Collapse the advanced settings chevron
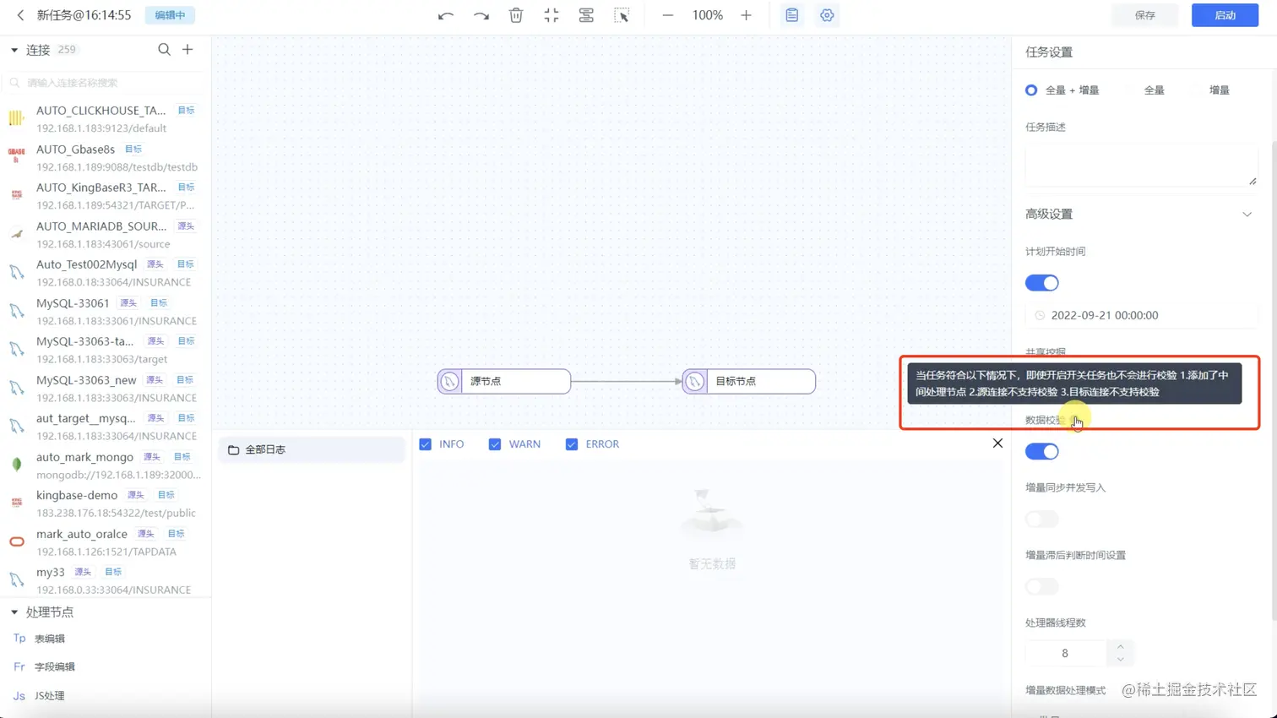Image resolution: width=1277 pixels, height=718 pixels. point(1247,215)
